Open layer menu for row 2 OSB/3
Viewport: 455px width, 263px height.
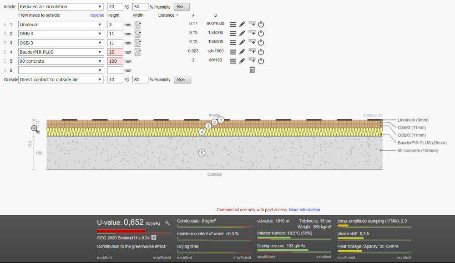[x=233, y=34]
